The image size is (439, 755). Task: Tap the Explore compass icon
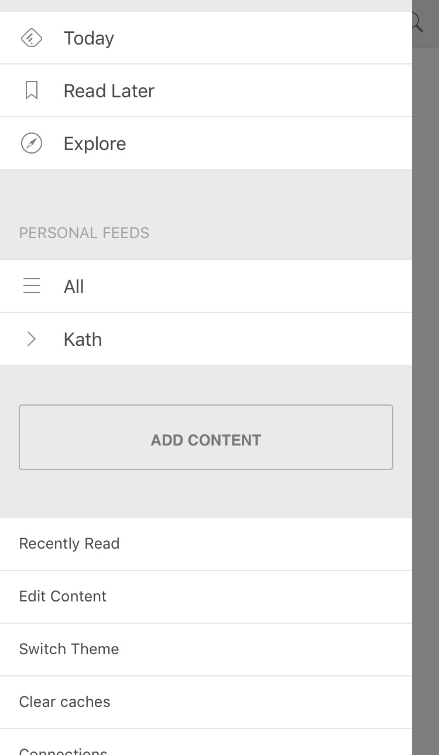(x=32, y=143)
